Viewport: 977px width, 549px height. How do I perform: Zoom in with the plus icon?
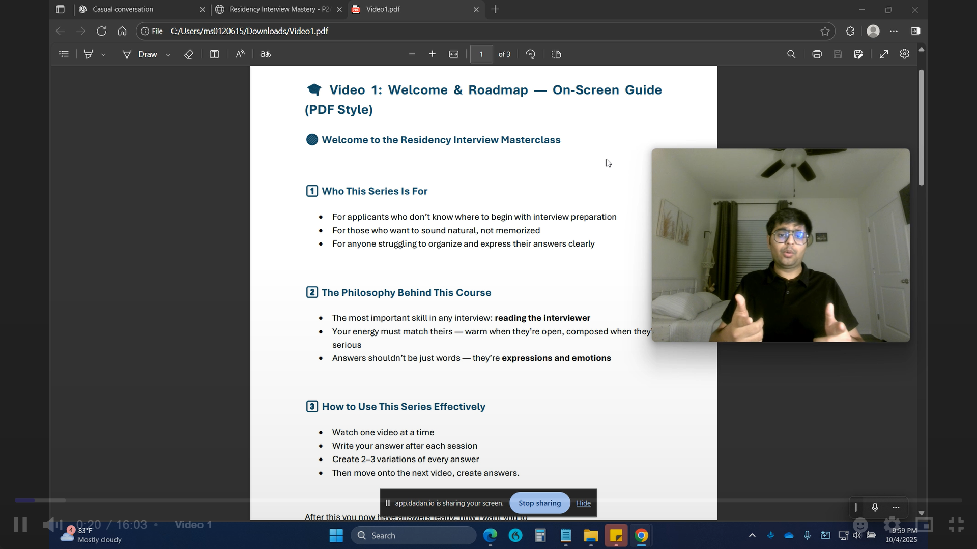[432, 54]
